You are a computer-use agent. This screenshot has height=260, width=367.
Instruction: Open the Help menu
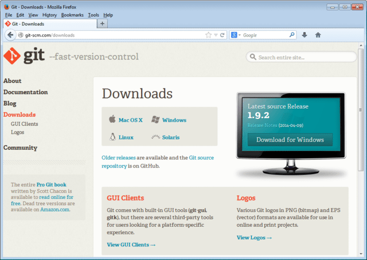tap(108, 15)
